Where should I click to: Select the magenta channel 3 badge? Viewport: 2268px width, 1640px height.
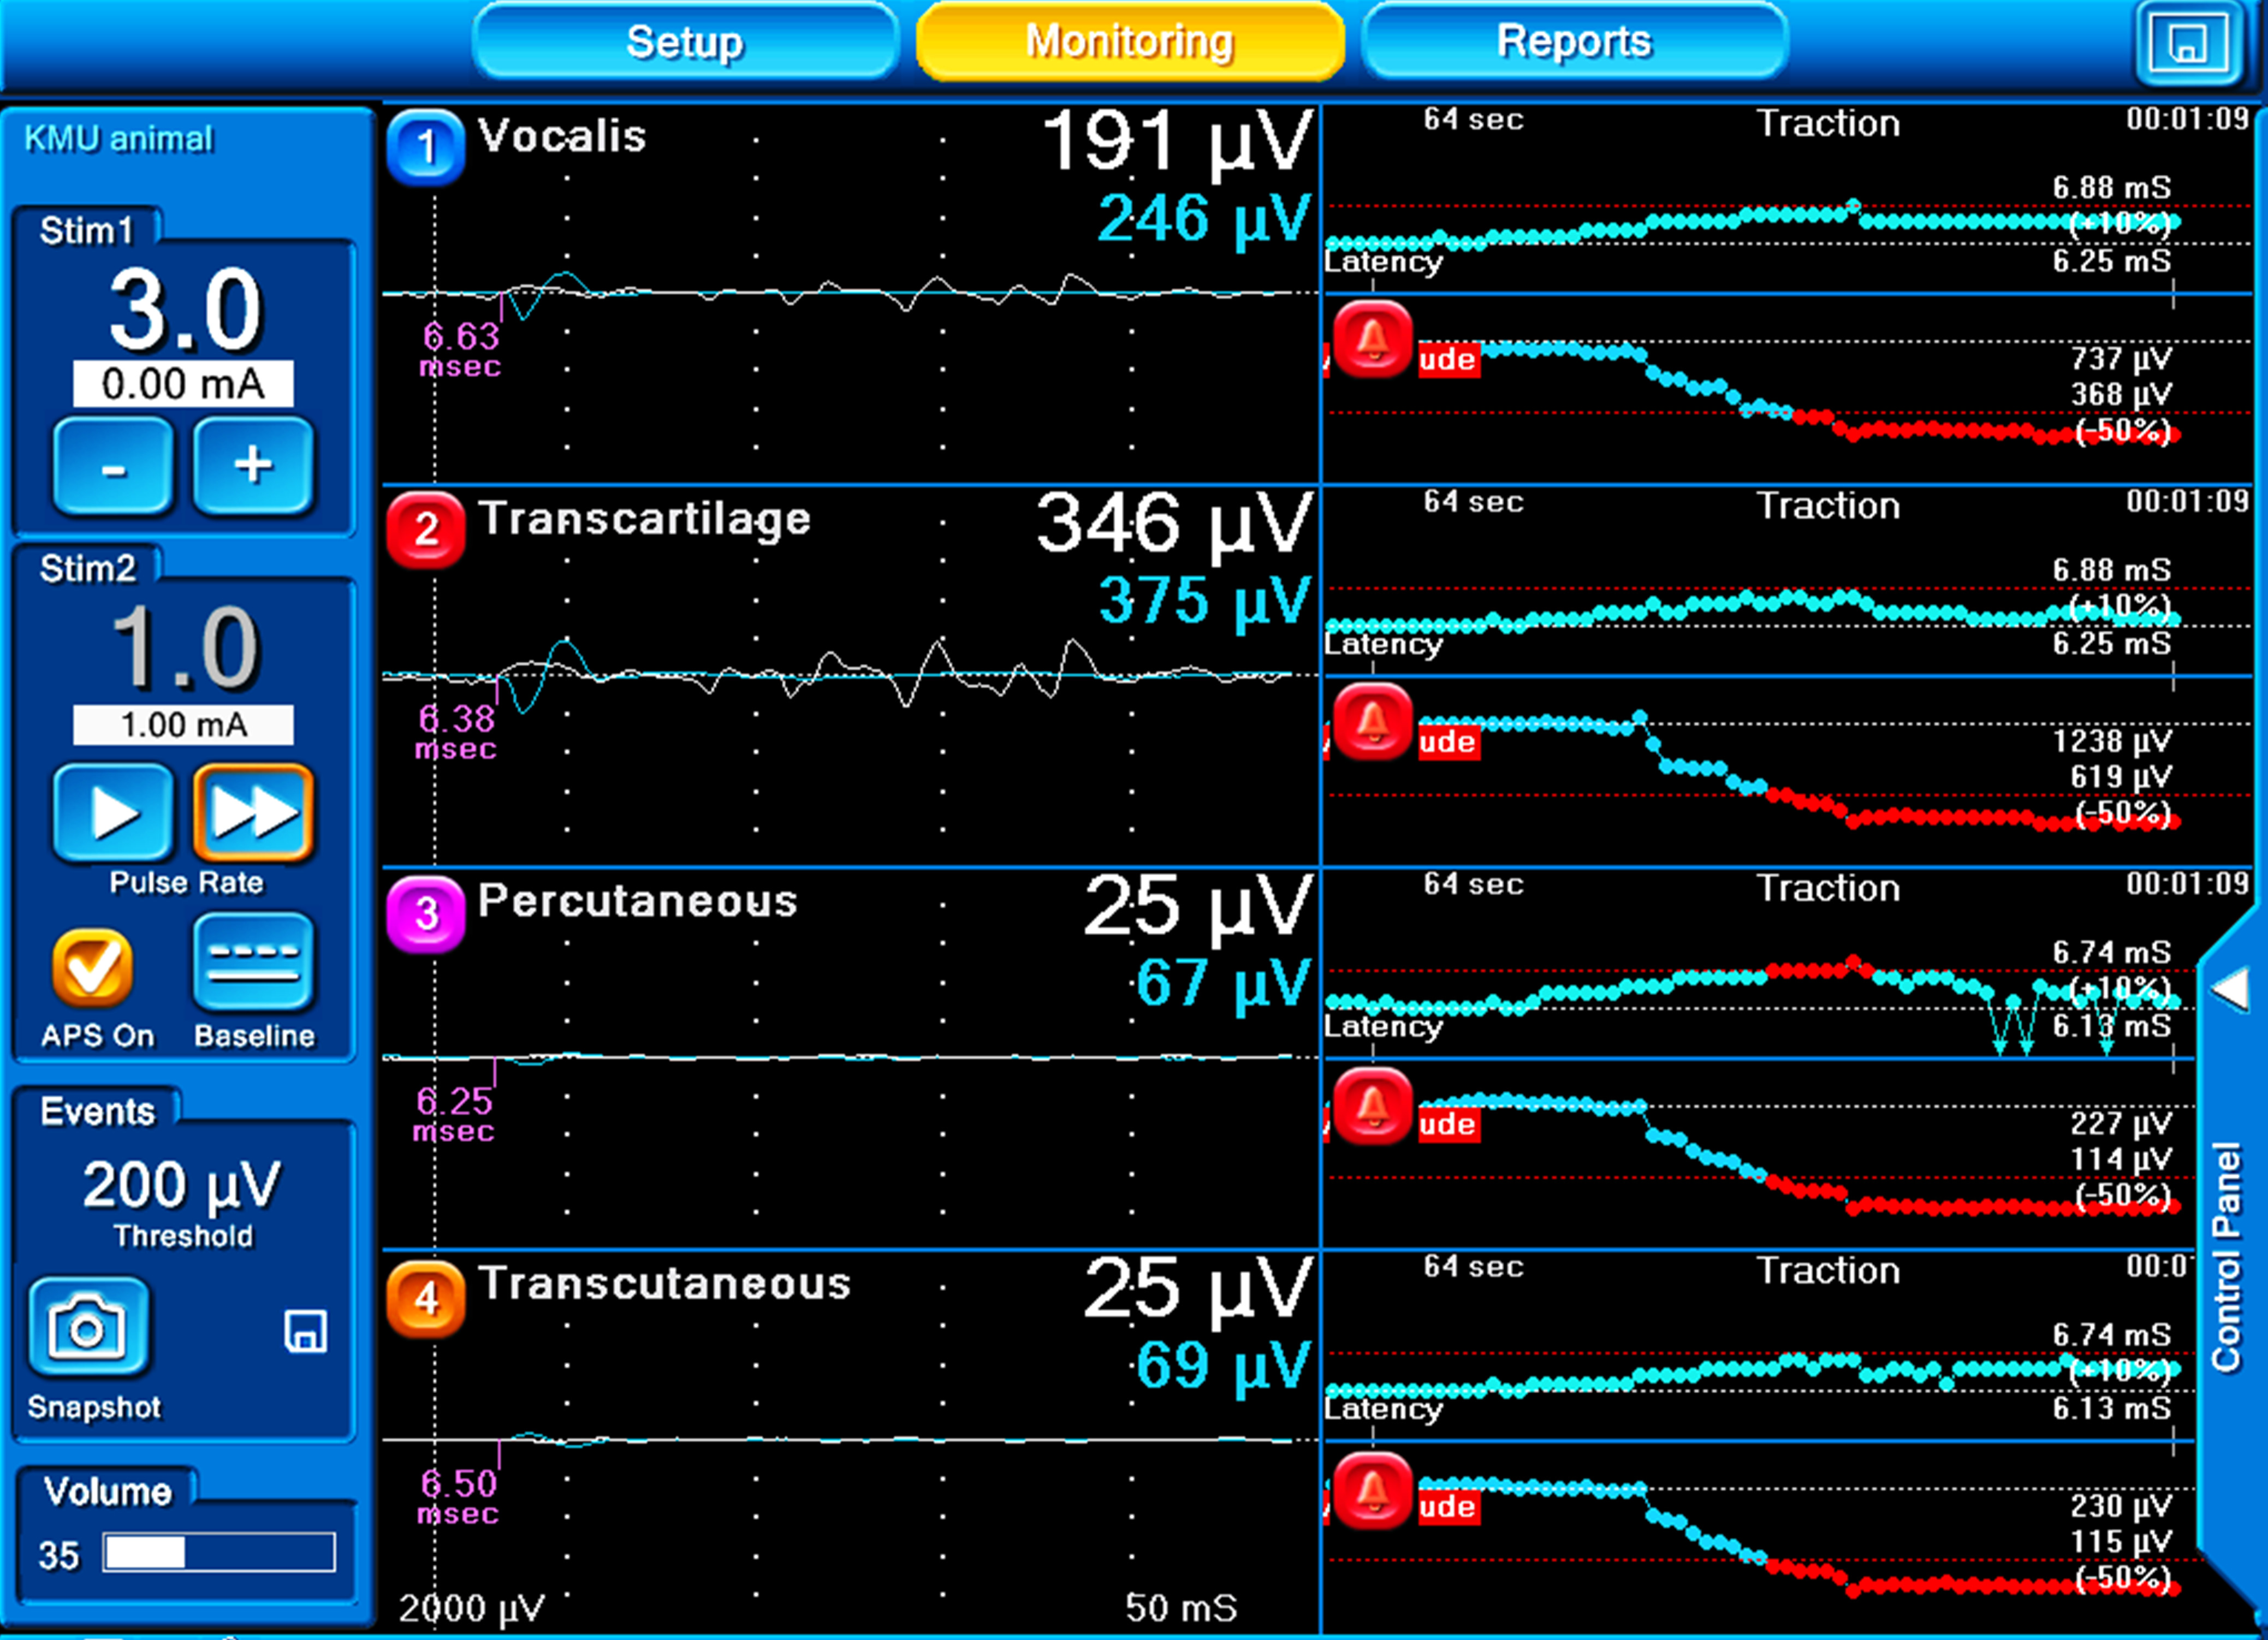pos(426,913)
